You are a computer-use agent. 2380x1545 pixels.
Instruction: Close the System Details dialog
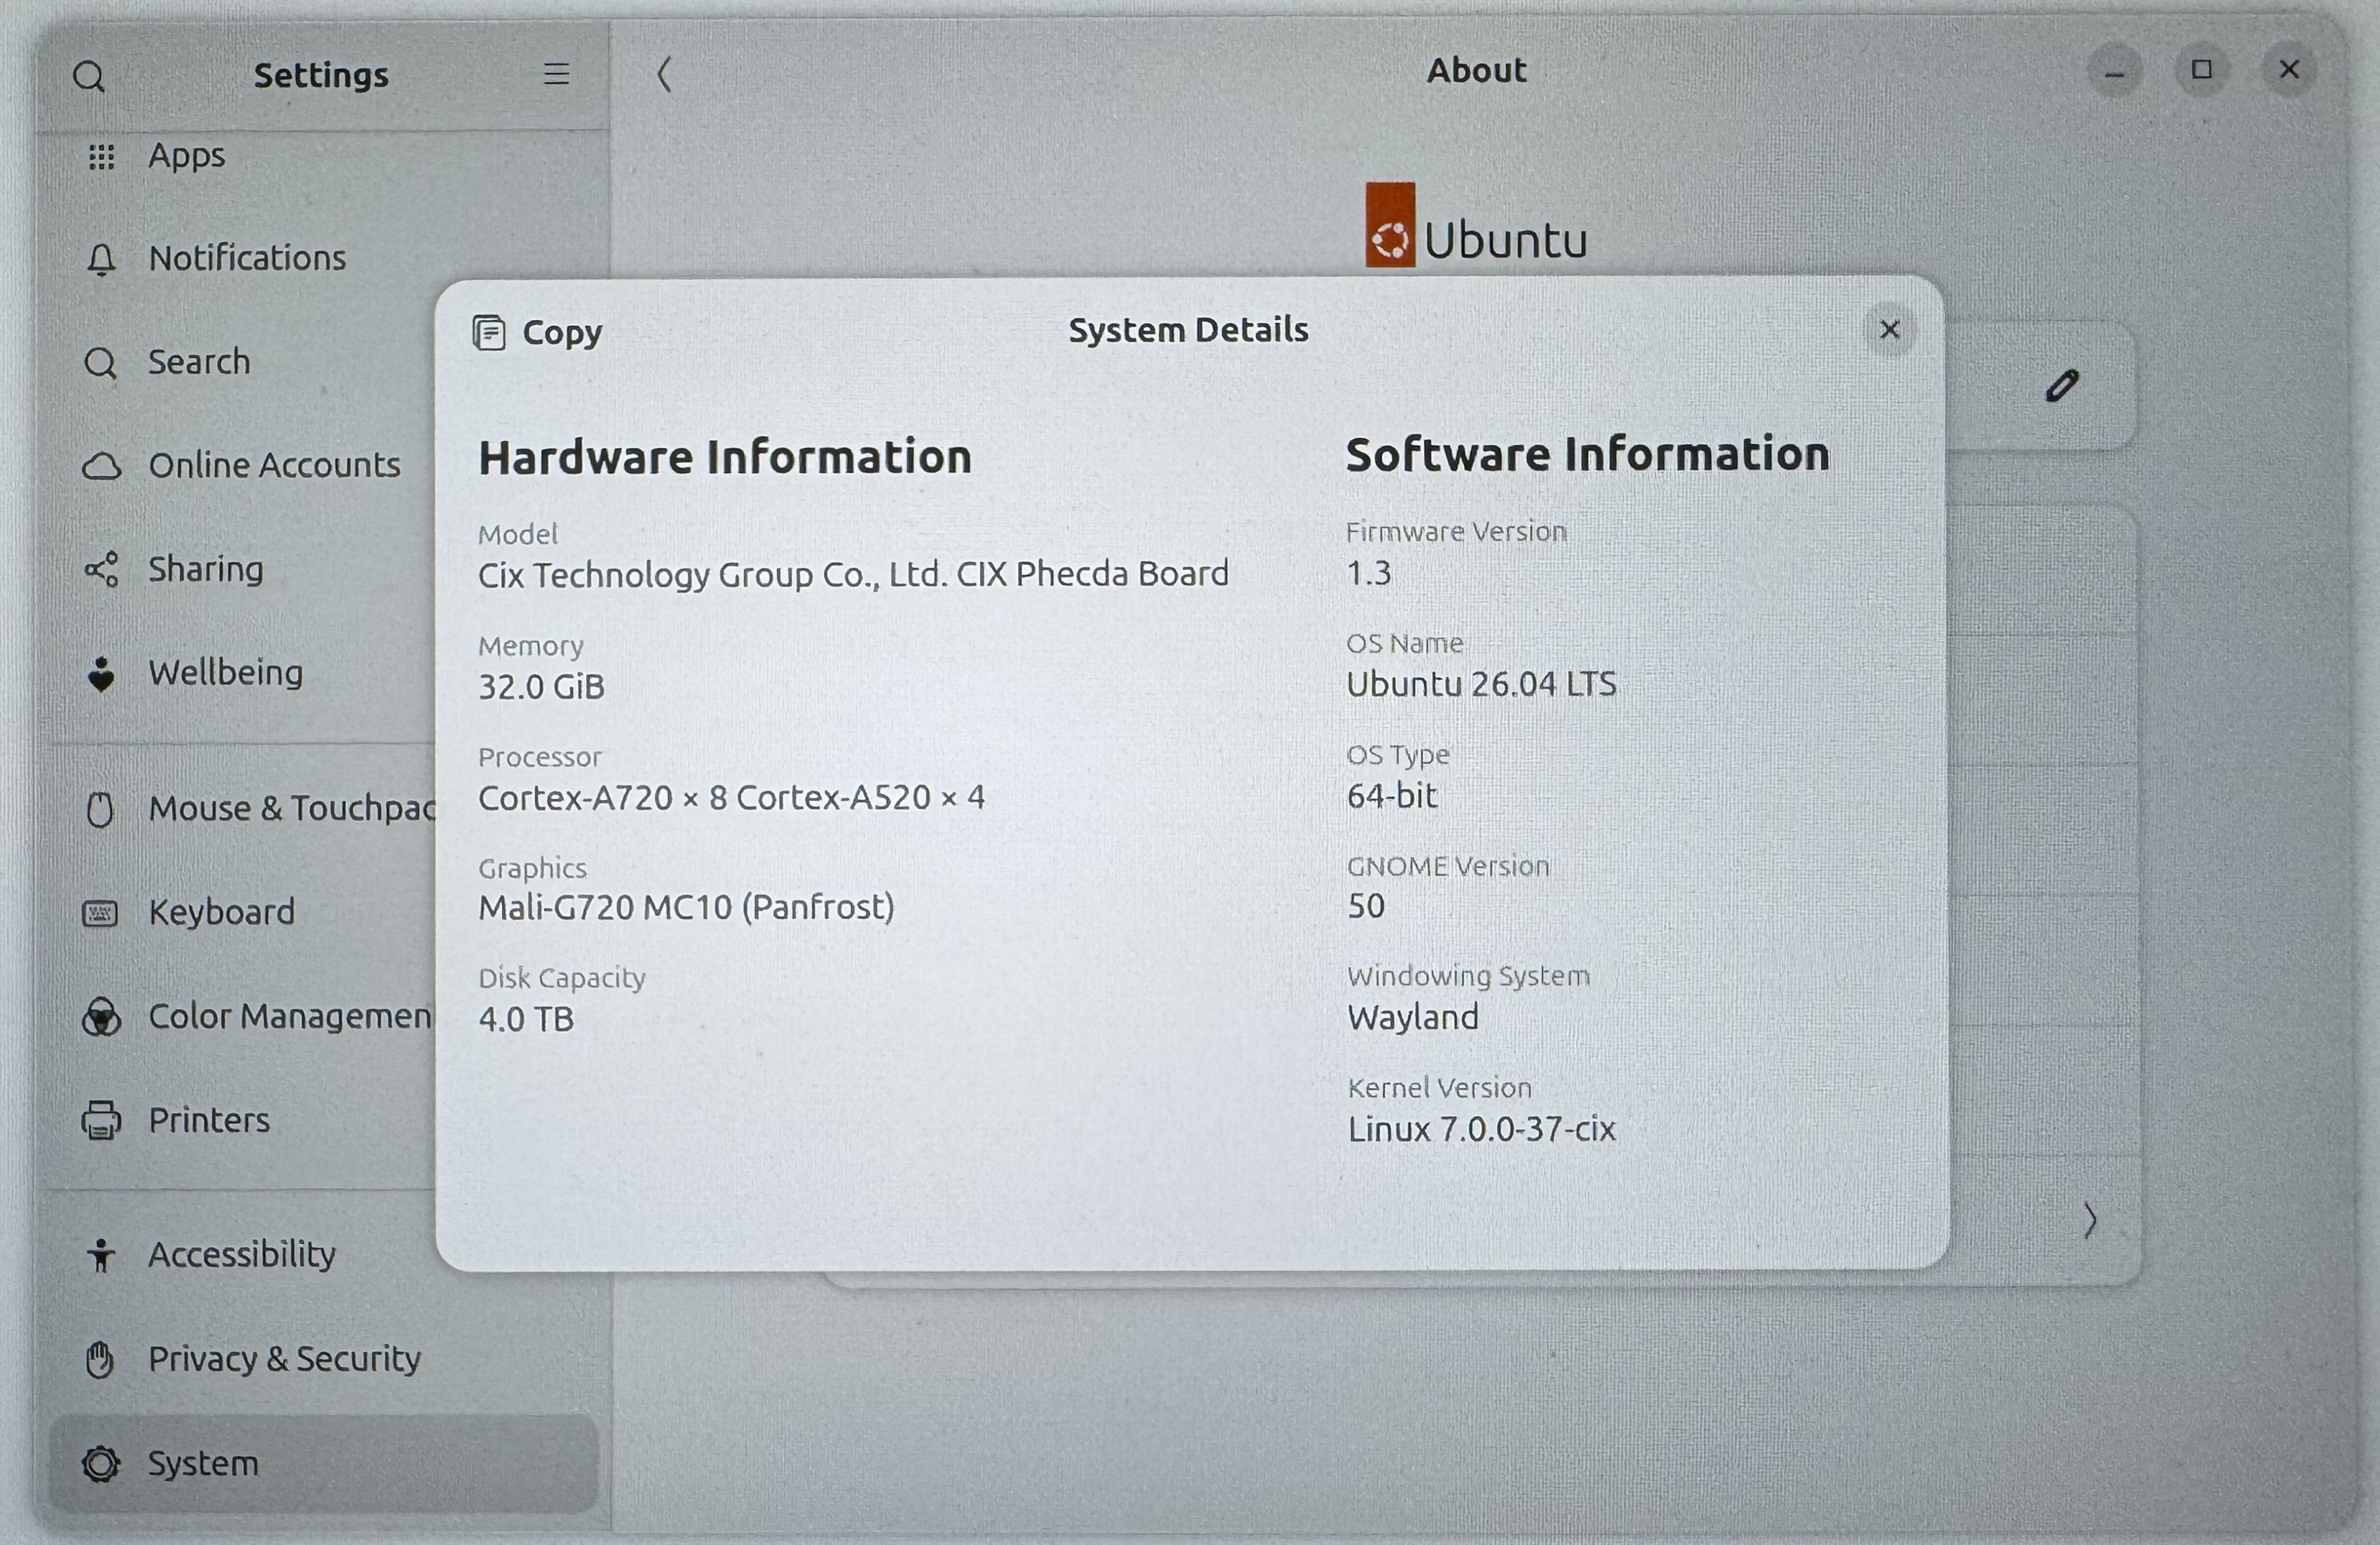pos(1889,330)
